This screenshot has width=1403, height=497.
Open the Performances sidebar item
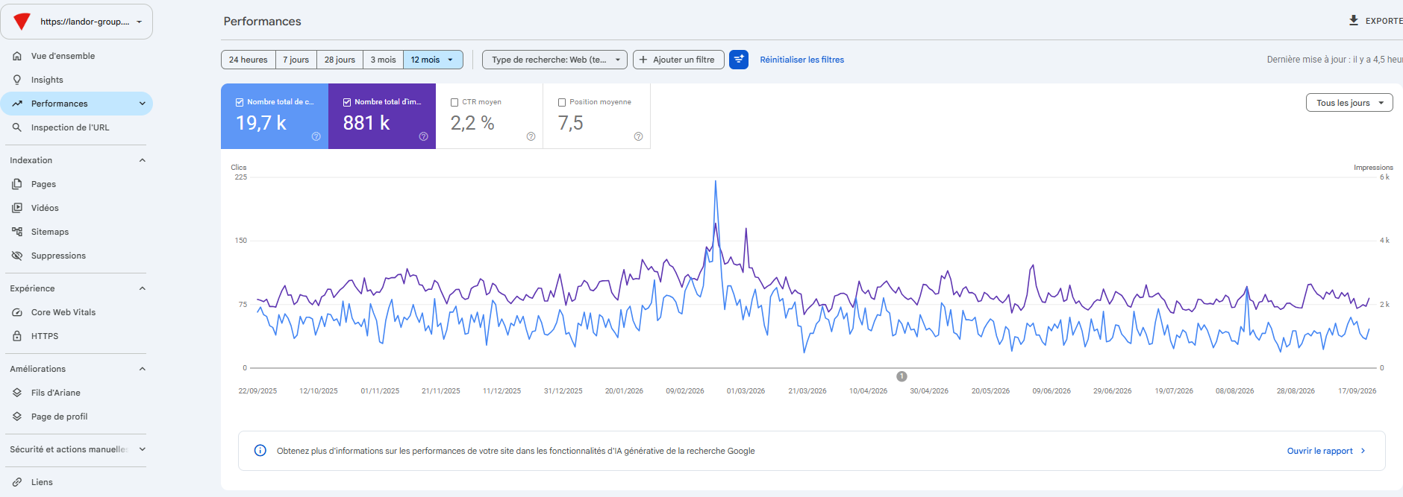pyautogui.click(x=77, y=104)
